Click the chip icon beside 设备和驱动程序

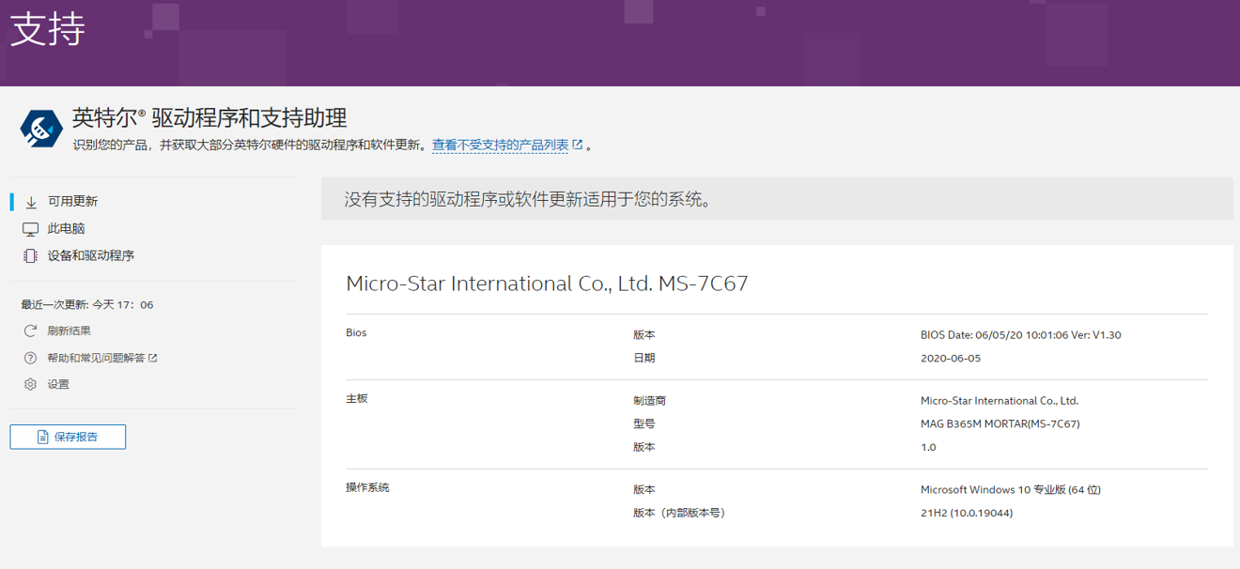(30, 256)
